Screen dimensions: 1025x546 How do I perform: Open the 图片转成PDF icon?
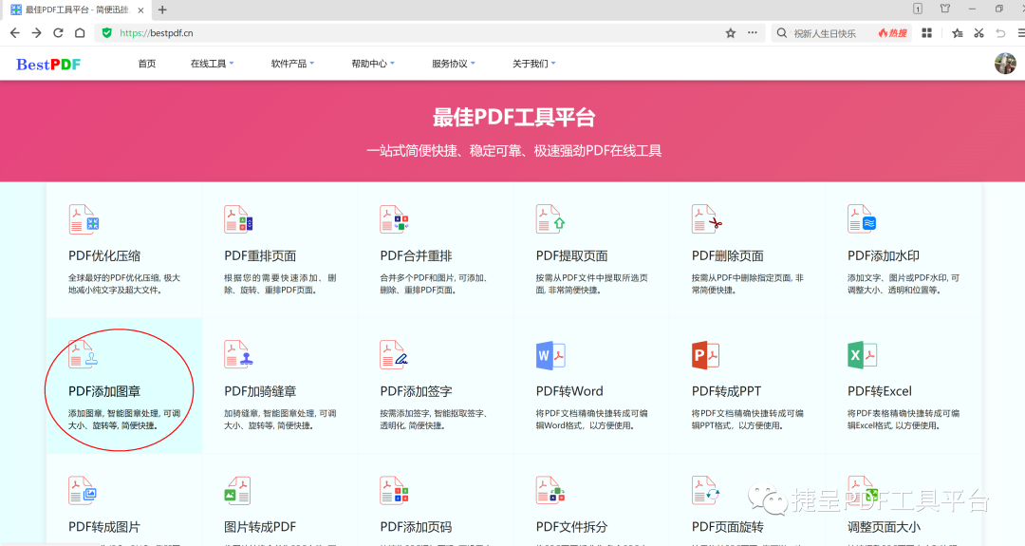coord(238,490)
